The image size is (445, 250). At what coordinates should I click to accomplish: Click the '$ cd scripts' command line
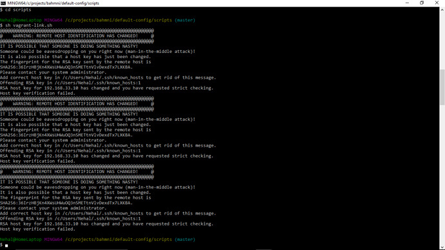(x=15, y=10)
